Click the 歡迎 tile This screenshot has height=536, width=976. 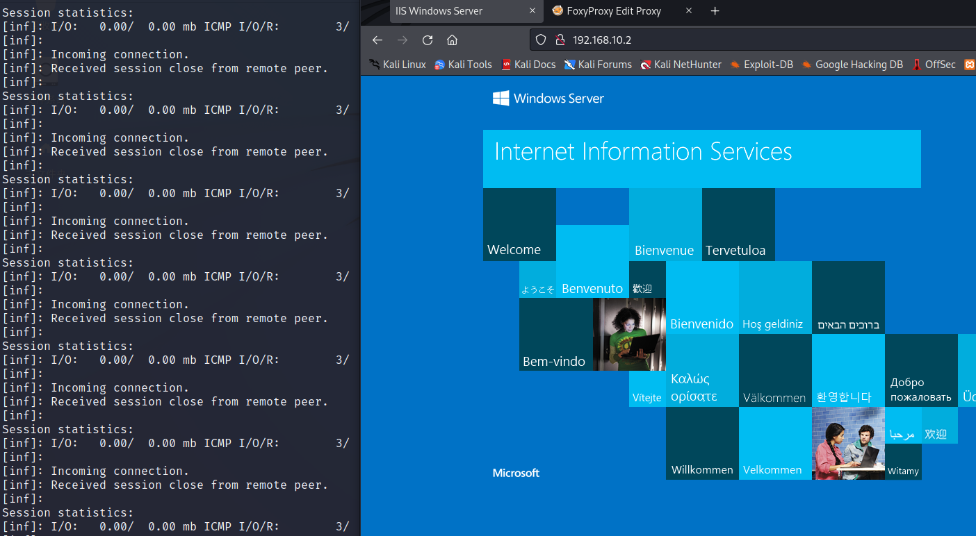click(x=647, y=280)
